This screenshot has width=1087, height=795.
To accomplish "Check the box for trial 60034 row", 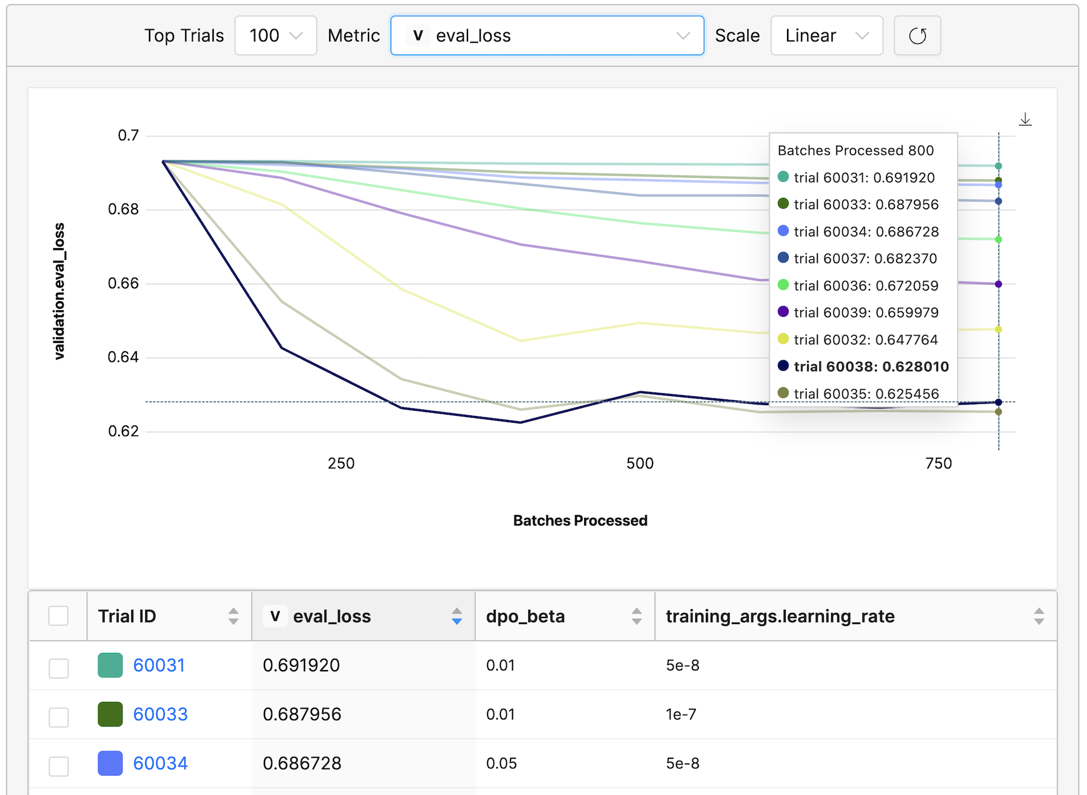I will pyautogui.click(x=59, y=766).
